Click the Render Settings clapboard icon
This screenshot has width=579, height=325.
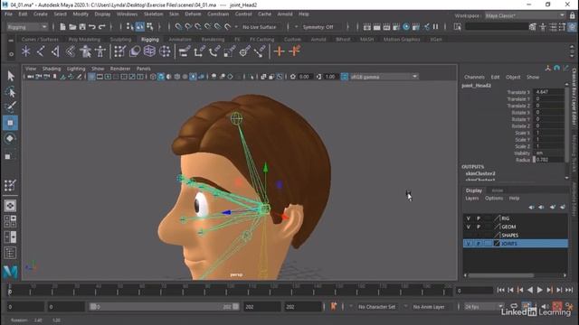pos(396,27)
